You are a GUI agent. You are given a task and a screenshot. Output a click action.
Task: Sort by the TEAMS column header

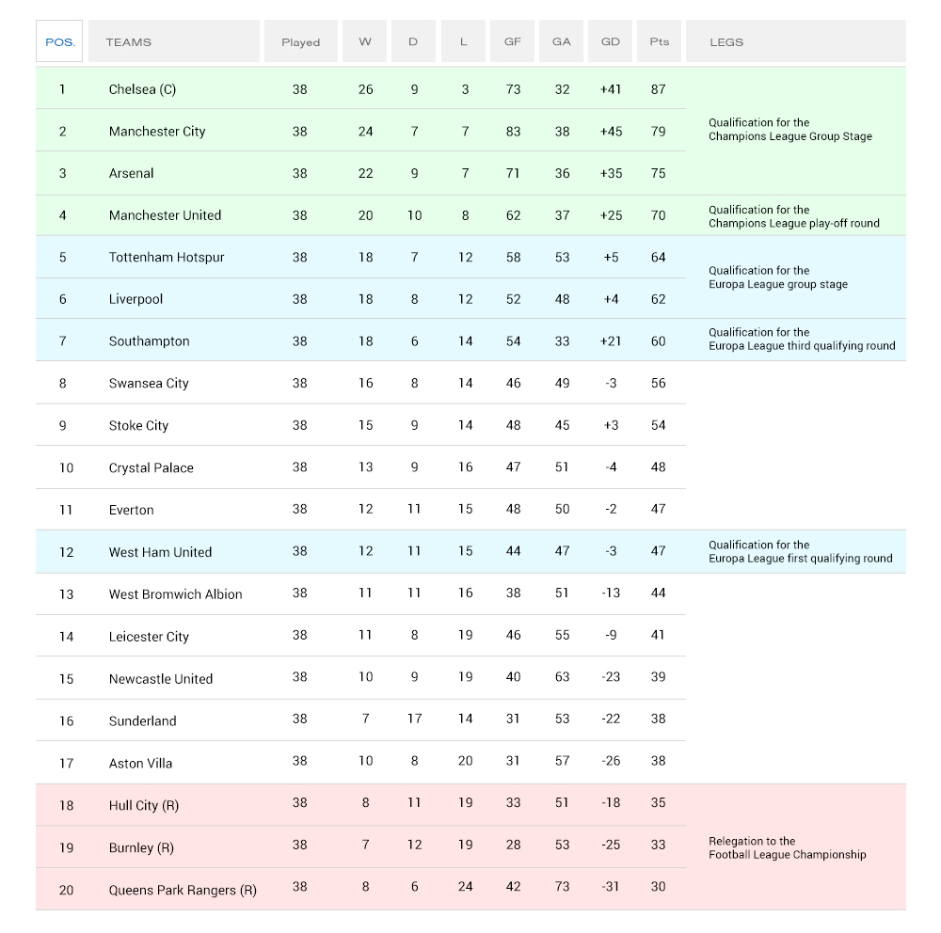pos(129,42)
